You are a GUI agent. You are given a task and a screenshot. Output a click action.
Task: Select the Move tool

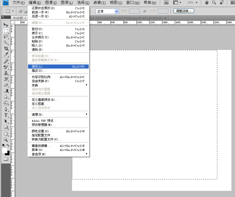tap(6, 25)
